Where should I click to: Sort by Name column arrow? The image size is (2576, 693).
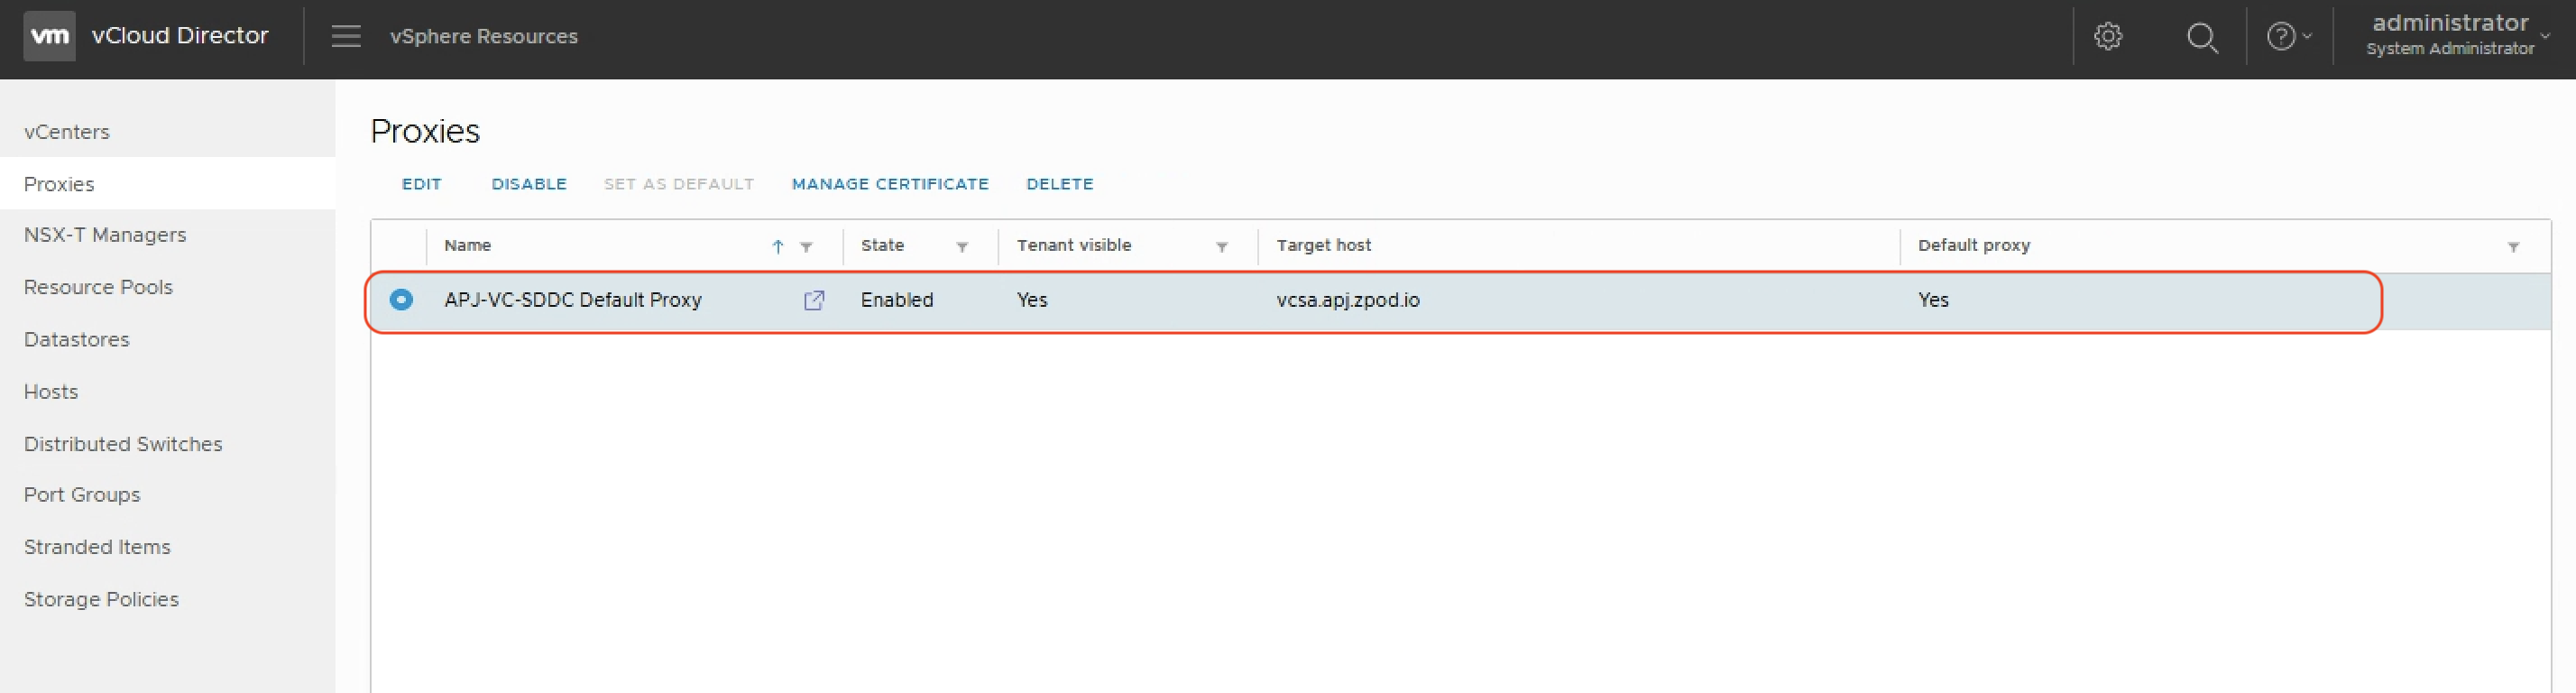coord(778,246)
